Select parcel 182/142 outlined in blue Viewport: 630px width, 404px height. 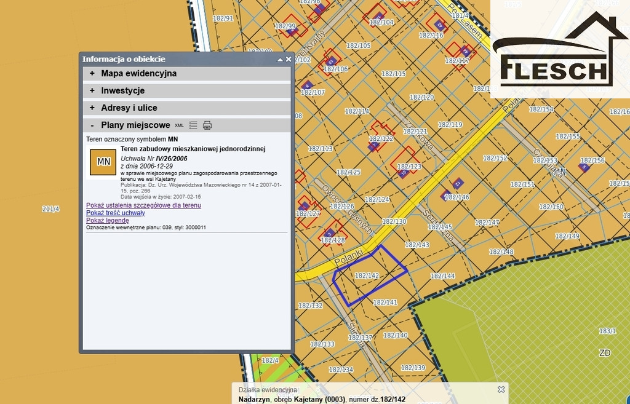[367, 276]
